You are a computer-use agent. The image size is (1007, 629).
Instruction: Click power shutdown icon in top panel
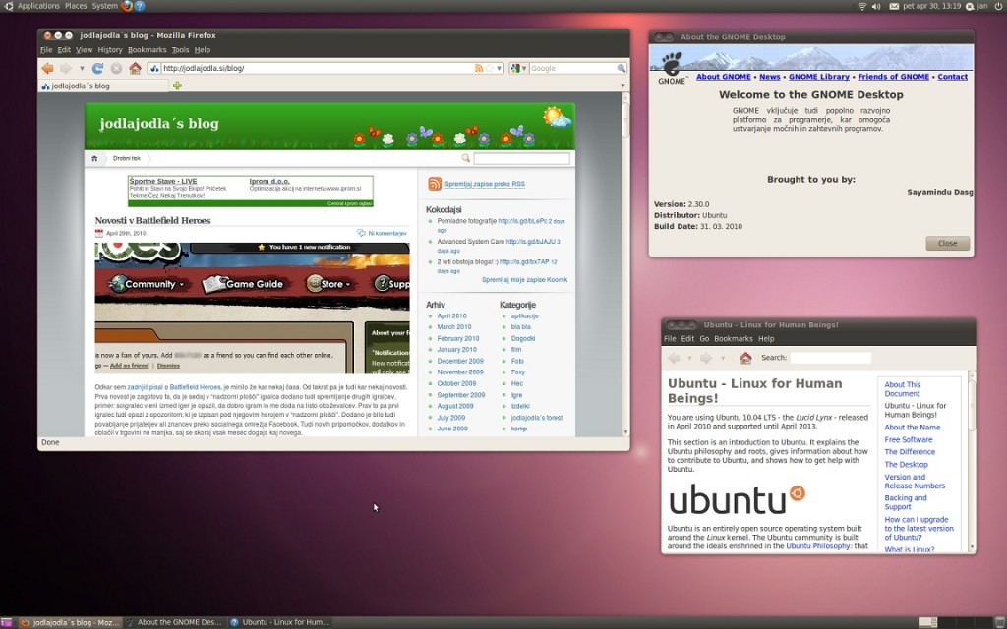click(998, 6)
